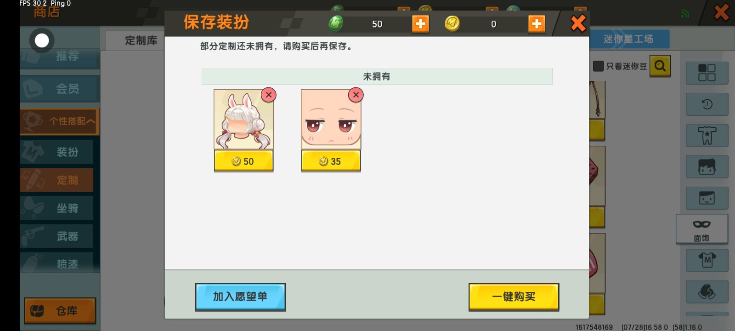Switch to 迷你星工场 tab
The width and height of the screenshot is (735, 331).
pos(628,39)
